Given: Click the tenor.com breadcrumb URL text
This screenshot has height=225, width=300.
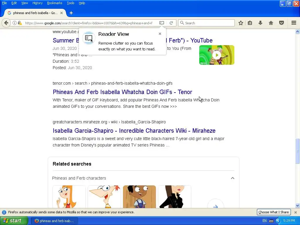Looking at the screenshot, I should [112, 83].
